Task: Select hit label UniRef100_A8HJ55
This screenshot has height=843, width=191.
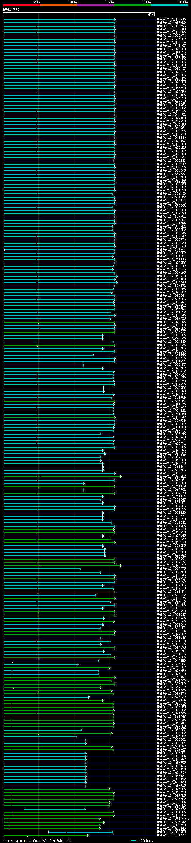Action: [x=171, y=763]
